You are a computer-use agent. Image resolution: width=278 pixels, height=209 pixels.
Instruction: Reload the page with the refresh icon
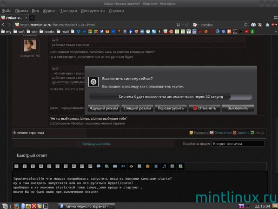click(187, 25)
